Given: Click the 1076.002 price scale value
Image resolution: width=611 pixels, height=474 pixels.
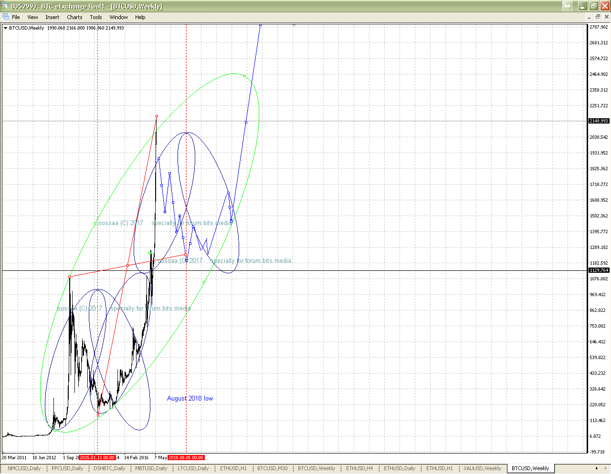Looking at the screenshot, I should (599, 279).
